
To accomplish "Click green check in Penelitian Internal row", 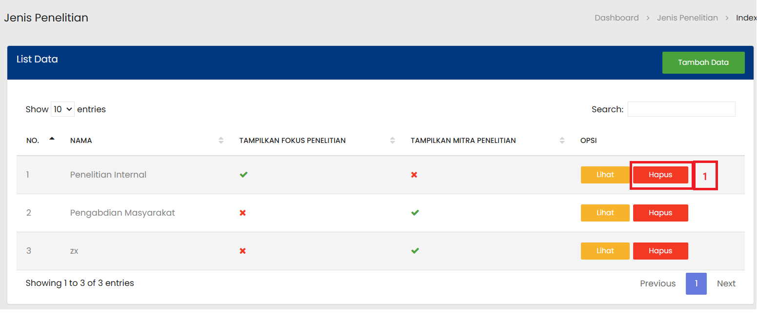I will tap(244, 175).
